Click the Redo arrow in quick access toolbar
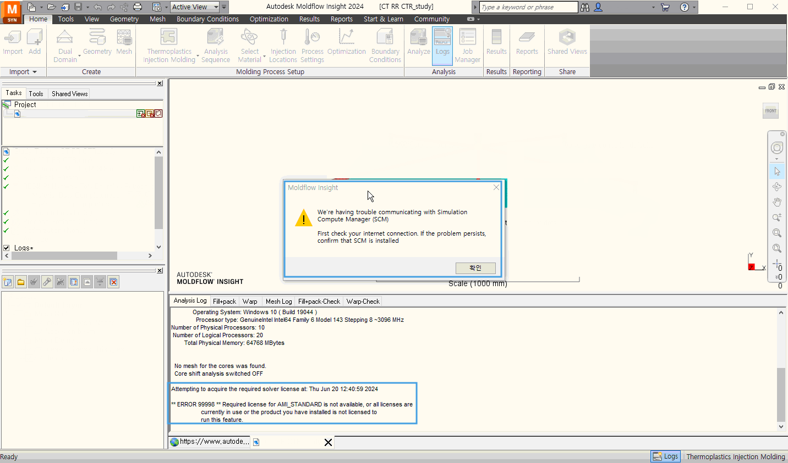The height and width of the screenshot is (463, 788). [111, 7]
